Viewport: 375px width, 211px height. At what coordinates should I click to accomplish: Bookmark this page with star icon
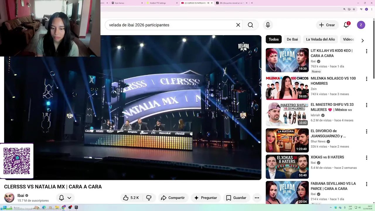(354, 9)
